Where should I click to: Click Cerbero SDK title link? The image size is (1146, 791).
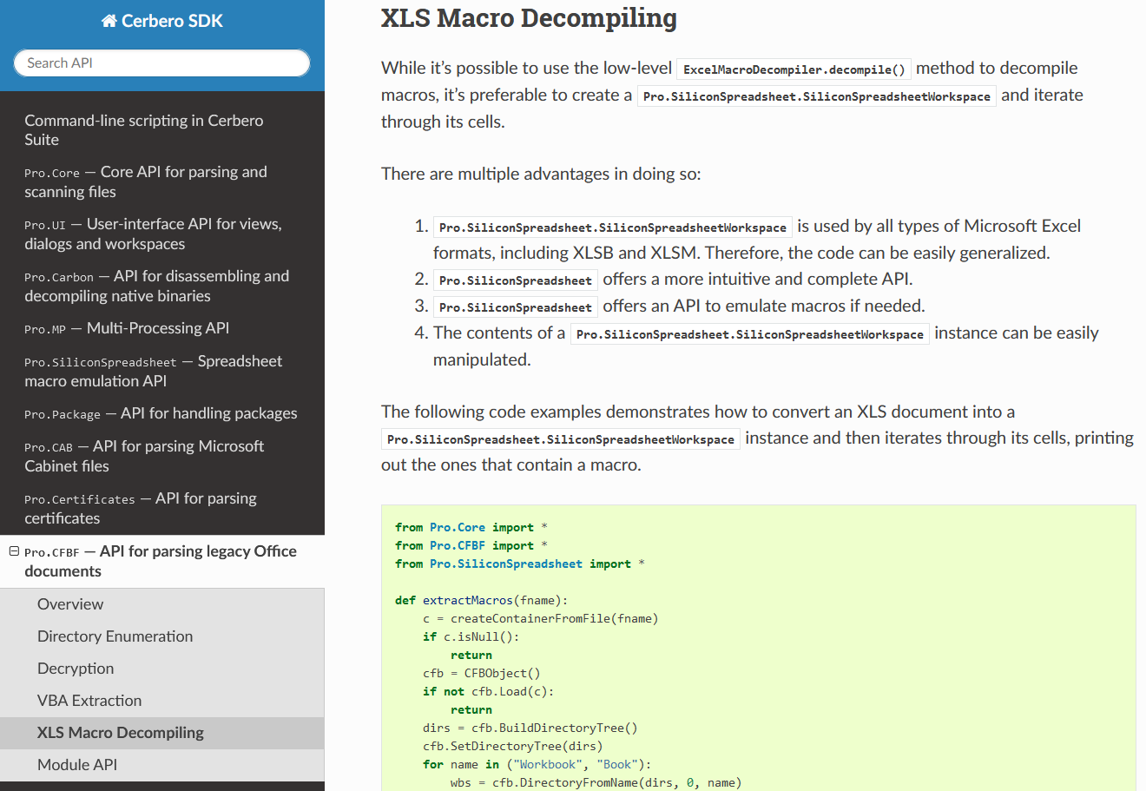162,21
